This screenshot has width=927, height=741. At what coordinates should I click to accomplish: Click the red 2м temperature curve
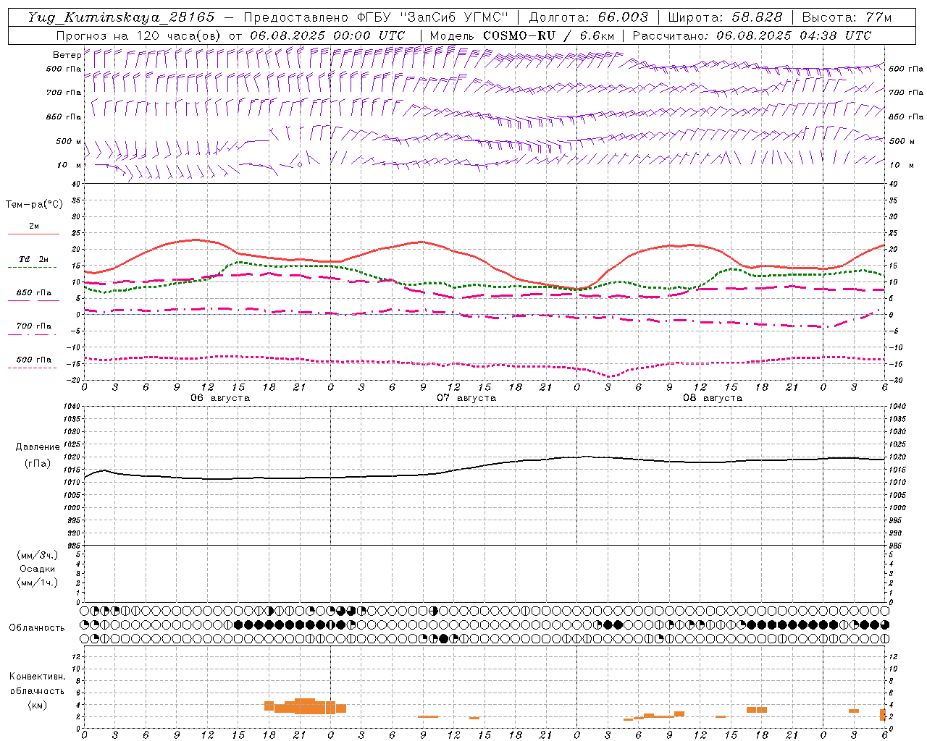tap(484, 259)
